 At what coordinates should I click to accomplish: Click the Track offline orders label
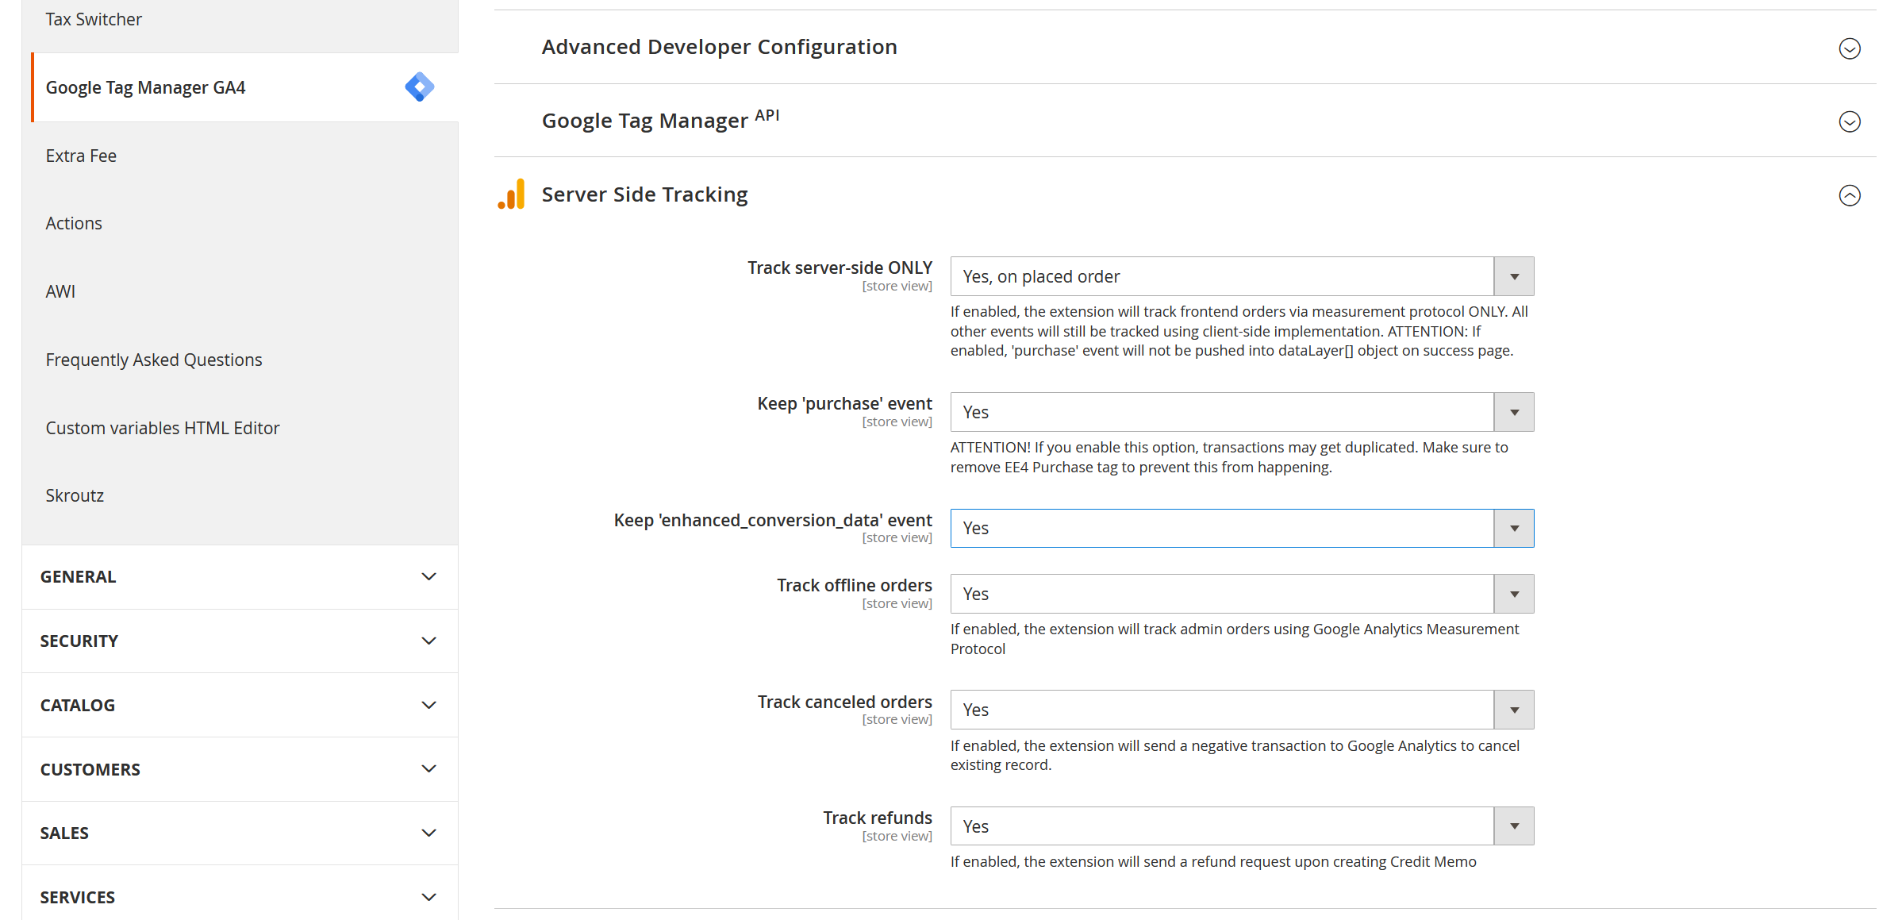(855, 585)
